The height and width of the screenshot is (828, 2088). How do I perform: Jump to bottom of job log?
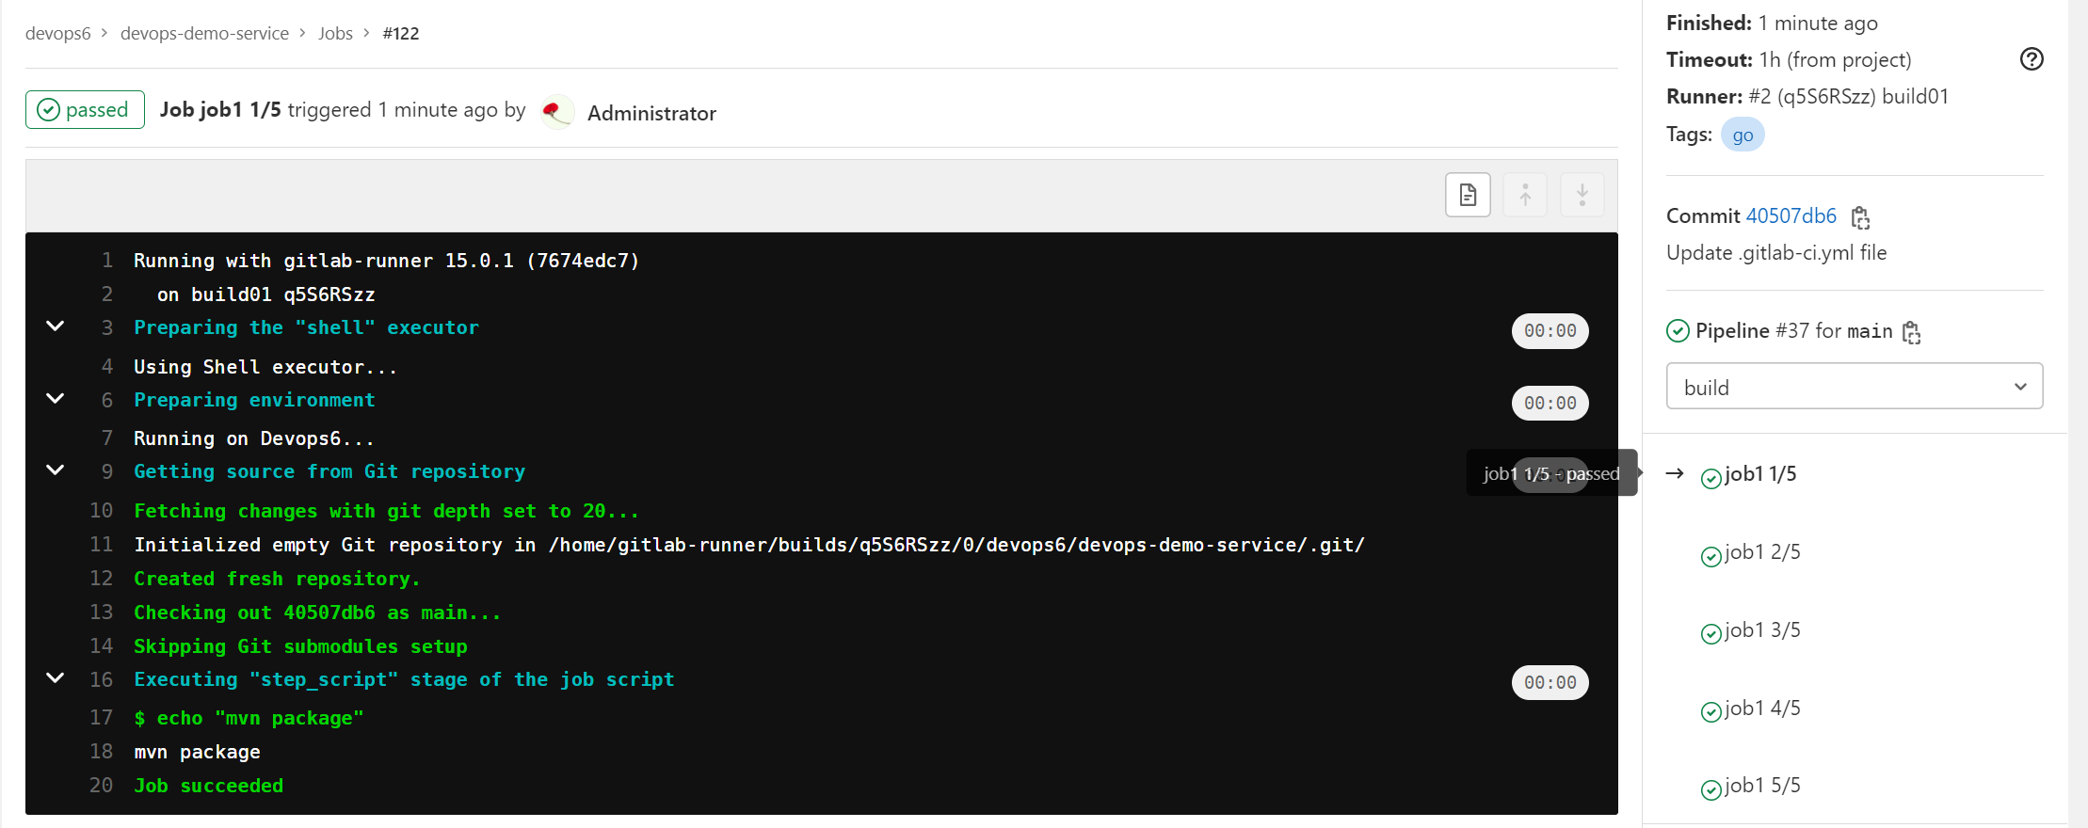(x=1582, y=195)
